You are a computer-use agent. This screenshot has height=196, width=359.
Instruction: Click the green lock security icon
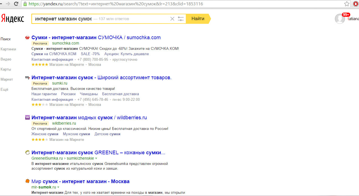point(25,4)
